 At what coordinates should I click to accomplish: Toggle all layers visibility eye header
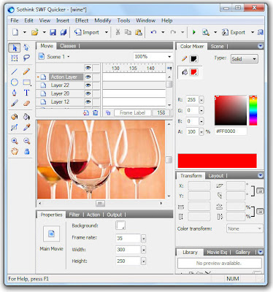(88, 68)
